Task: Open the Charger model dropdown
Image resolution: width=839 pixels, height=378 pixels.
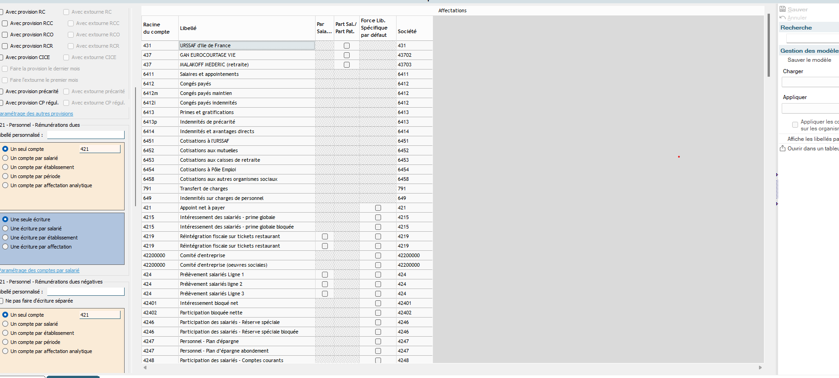Action: pyautogui.click(x=810, y=82)
